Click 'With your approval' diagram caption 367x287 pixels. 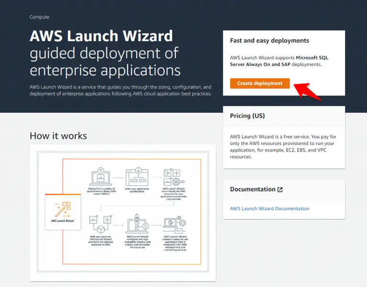click(x=101, y=241)
